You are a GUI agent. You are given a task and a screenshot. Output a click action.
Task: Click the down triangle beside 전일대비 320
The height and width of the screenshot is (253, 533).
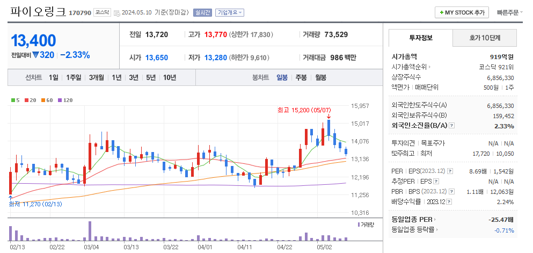tap(35, 55)
